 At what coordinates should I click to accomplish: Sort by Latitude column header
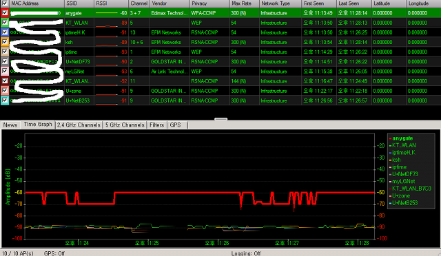pos(389,3)
